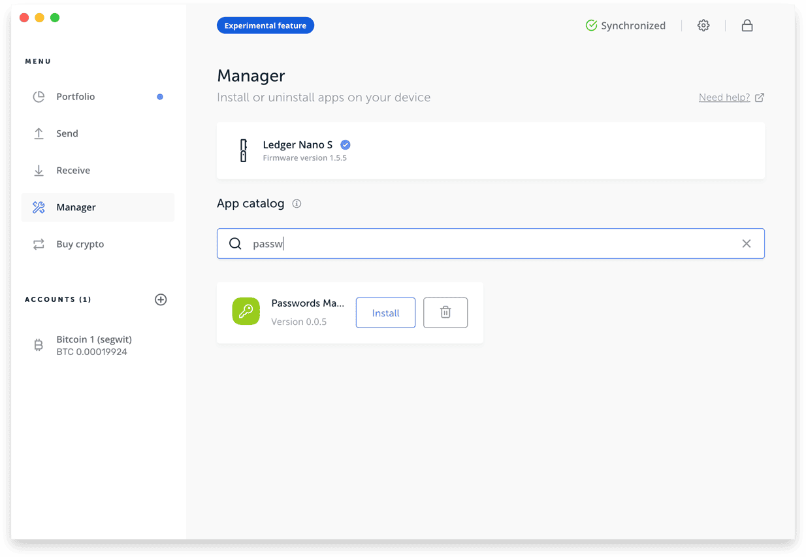This screenshot has height=557, width=806.
Task: Click the external link icon beside Need help
Action: pos(760,97)
